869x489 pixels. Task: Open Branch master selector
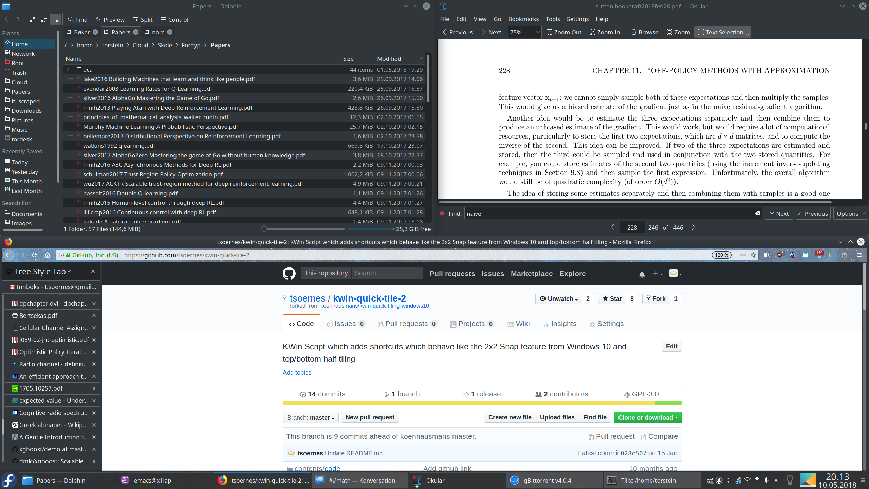311,417
